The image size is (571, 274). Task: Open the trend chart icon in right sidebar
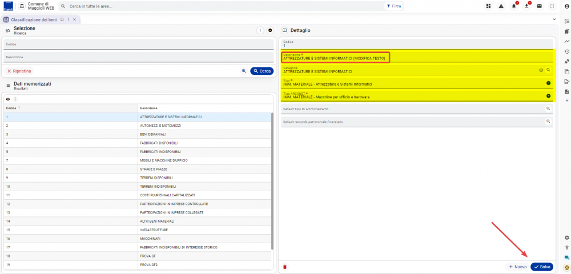pyautogui.click(x=566, y=42)
